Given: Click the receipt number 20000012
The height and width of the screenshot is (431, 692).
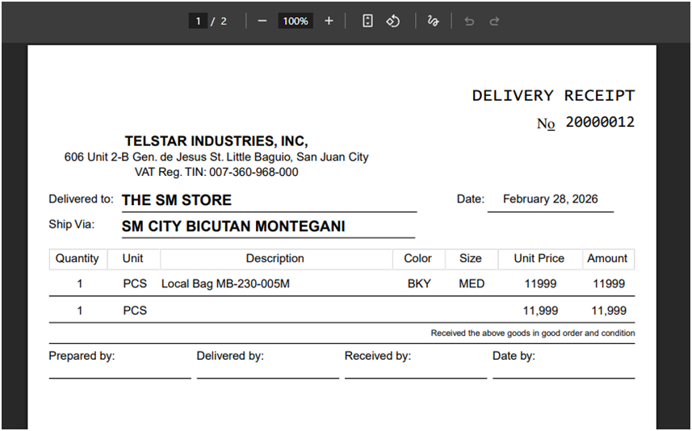Looking at the screenshot, I should [x=599, y=122].
